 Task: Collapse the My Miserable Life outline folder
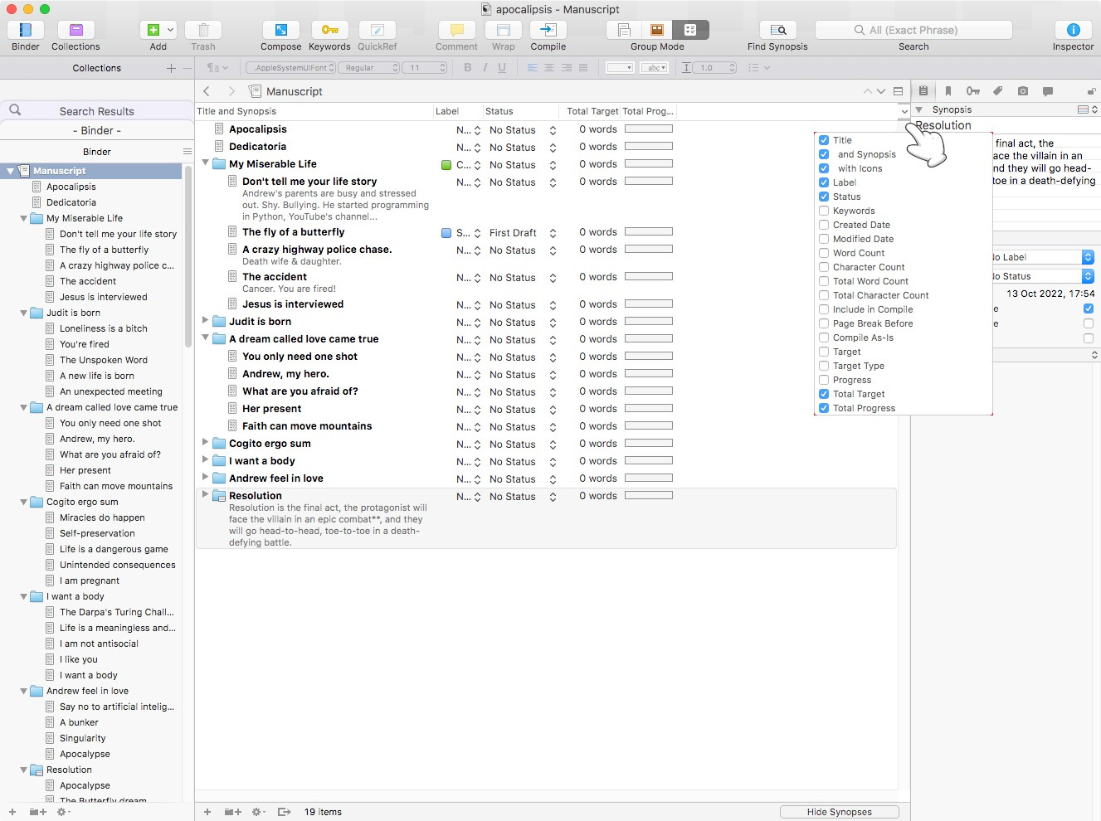[x=206, y=164]
